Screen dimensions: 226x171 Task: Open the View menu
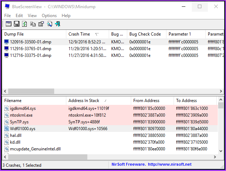[x=32, y=16]
